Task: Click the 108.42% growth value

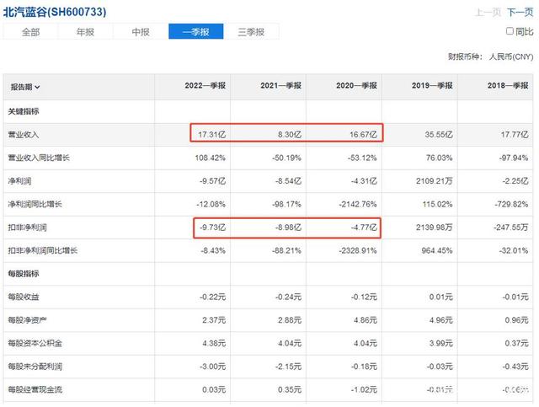Action: click(210, 158)
